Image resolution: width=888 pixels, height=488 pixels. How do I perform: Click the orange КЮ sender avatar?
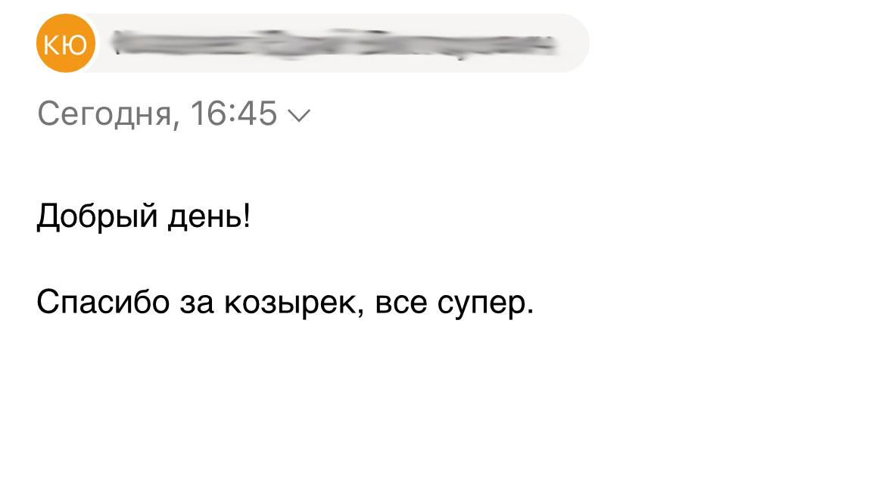(x=66, y=43)
